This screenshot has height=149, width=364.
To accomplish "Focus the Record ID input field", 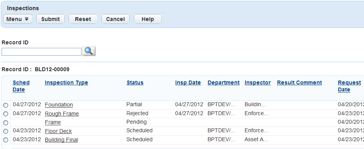I will pyautogui.click(x=42, y=52).
